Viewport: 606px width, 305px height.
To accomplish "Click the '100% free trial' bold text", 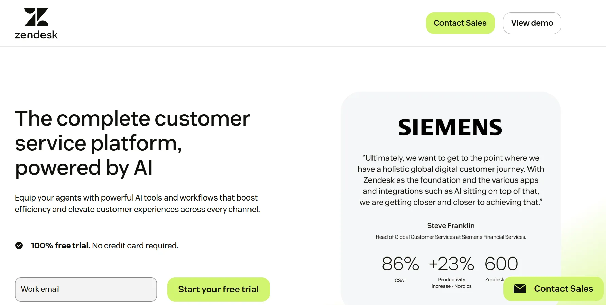I will coord(60,245).
